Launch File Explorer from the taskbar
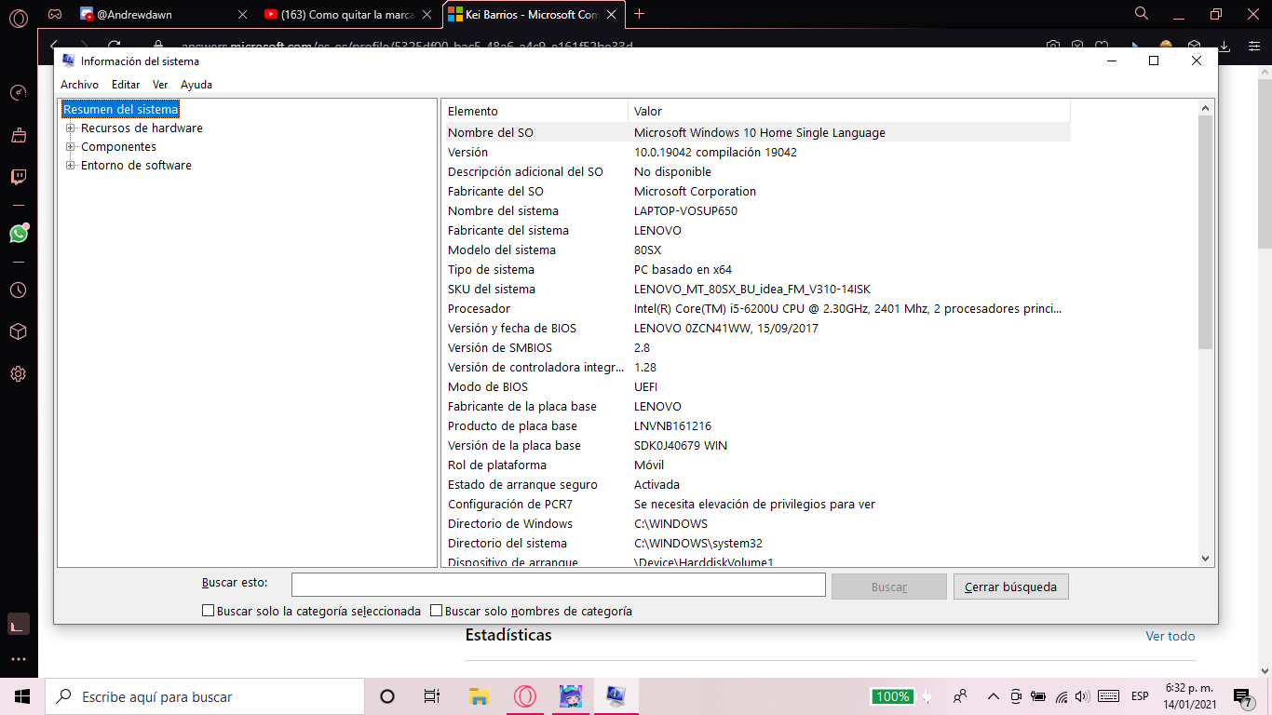This screenshot has width=1272, height=715. (x=480, y=696)
